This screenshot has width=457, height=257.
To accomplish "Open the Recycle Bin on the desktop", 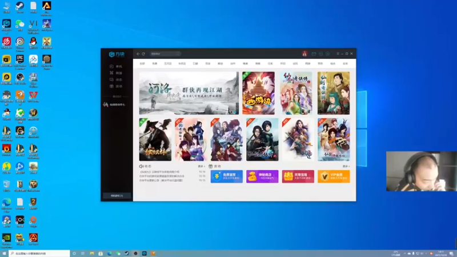I will coord(6,186).
